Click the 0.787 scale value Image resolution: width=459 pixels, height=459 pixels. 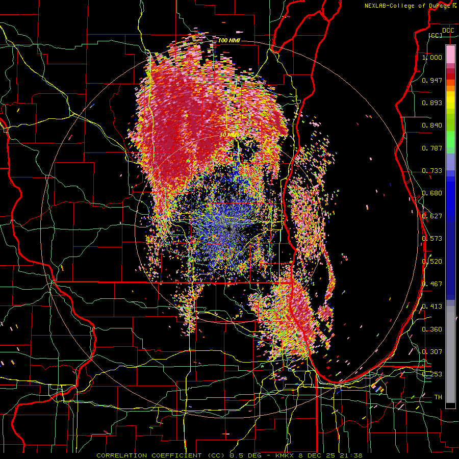pyautogui.click(x=432, y=148)
